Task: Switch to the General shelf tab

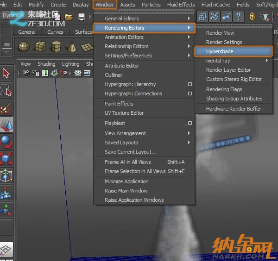Action: 27,32
